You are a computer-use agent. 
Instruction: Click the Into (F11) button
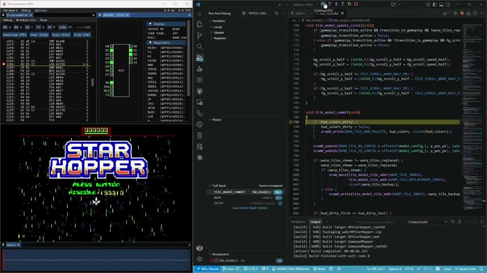click(x=61, y=35)
